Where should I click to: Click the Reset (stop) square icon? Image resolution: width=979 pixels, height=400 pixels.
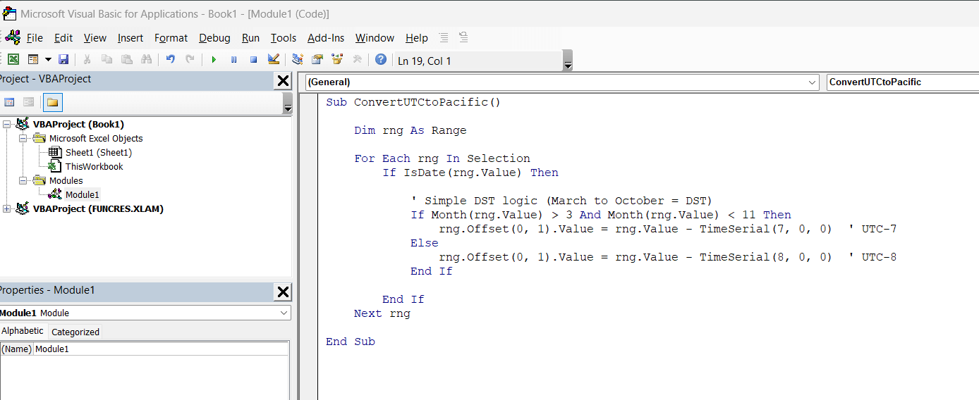tap(253, 60)
